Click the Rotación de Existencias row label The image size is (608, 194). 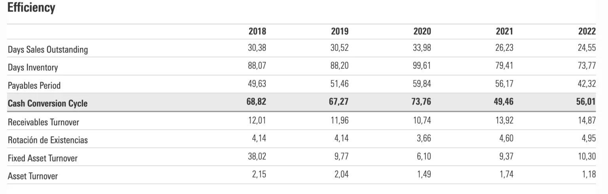[48, 140]
